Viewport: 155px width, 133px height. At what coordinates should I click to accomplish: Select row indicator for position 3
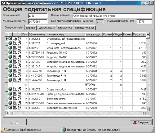point(7,48)
